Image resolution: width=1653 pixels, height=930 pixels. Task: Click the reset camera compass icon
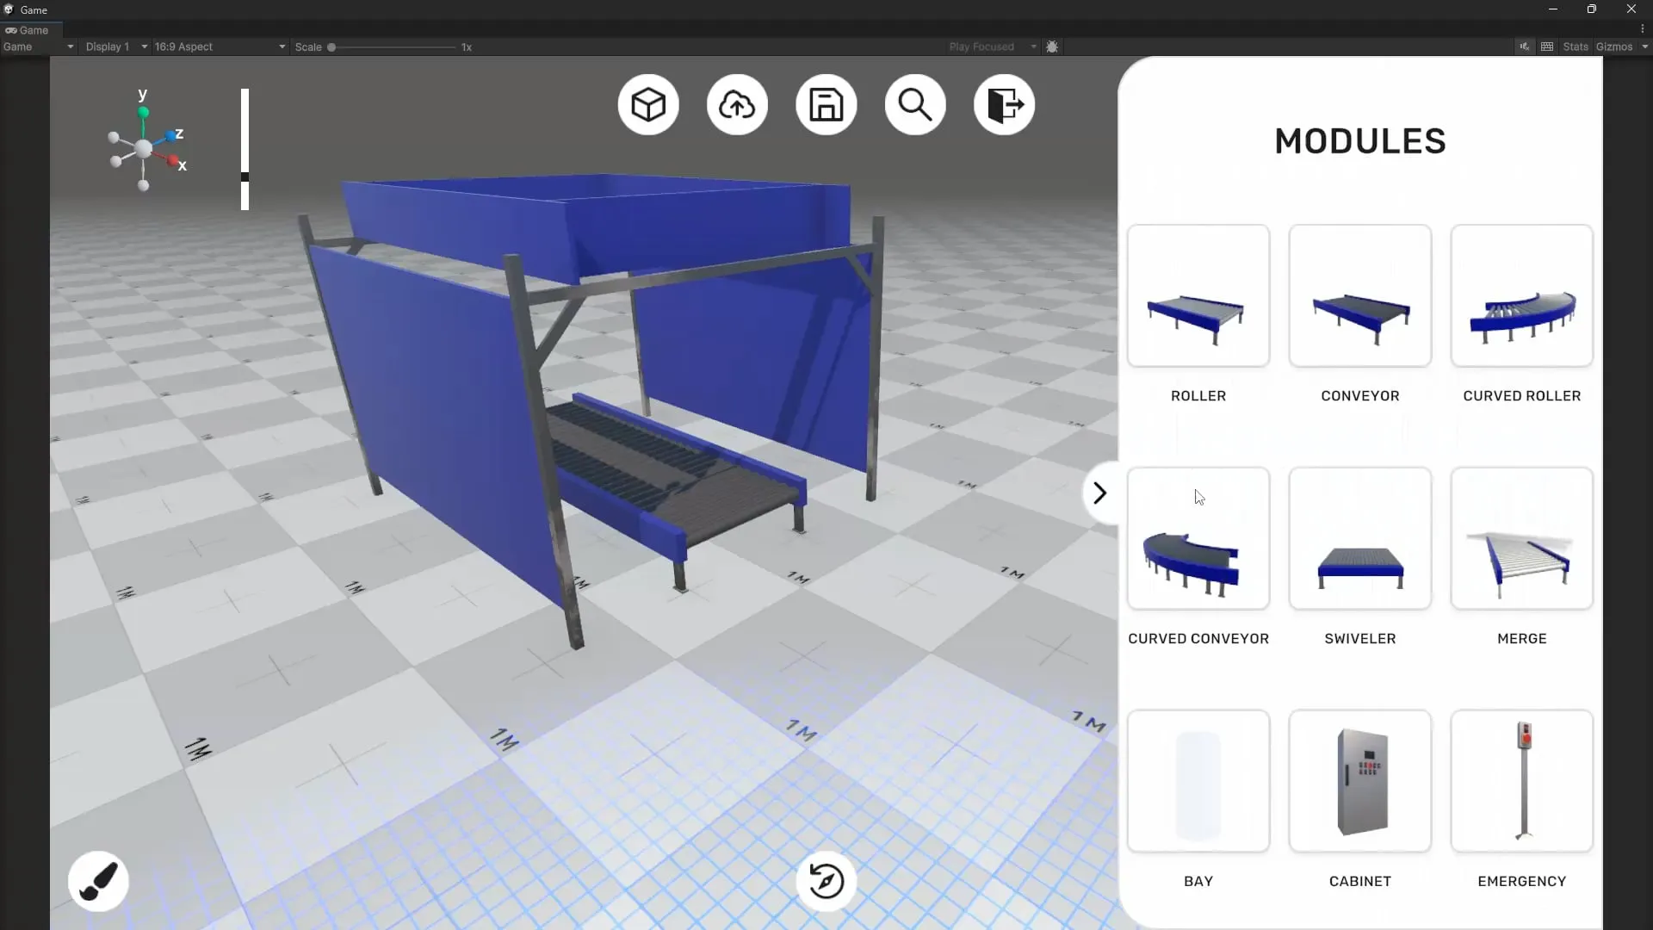point(826,881)
